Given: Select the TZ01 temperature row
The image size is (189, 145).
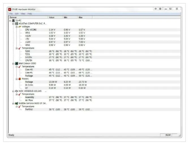Looking at the screenshot, I should pos(102,54).
